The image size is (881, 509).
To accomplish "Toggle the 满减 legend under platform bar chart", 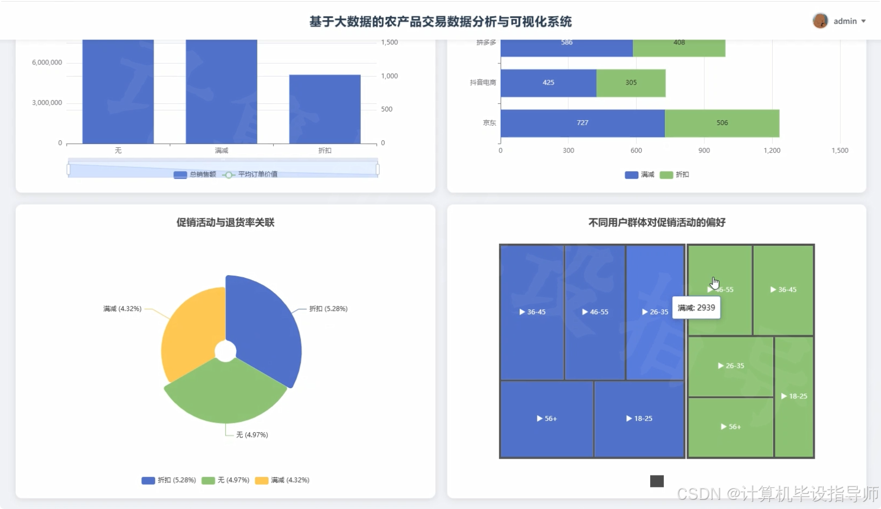I will pyautogui.click(x=639, y=175).
